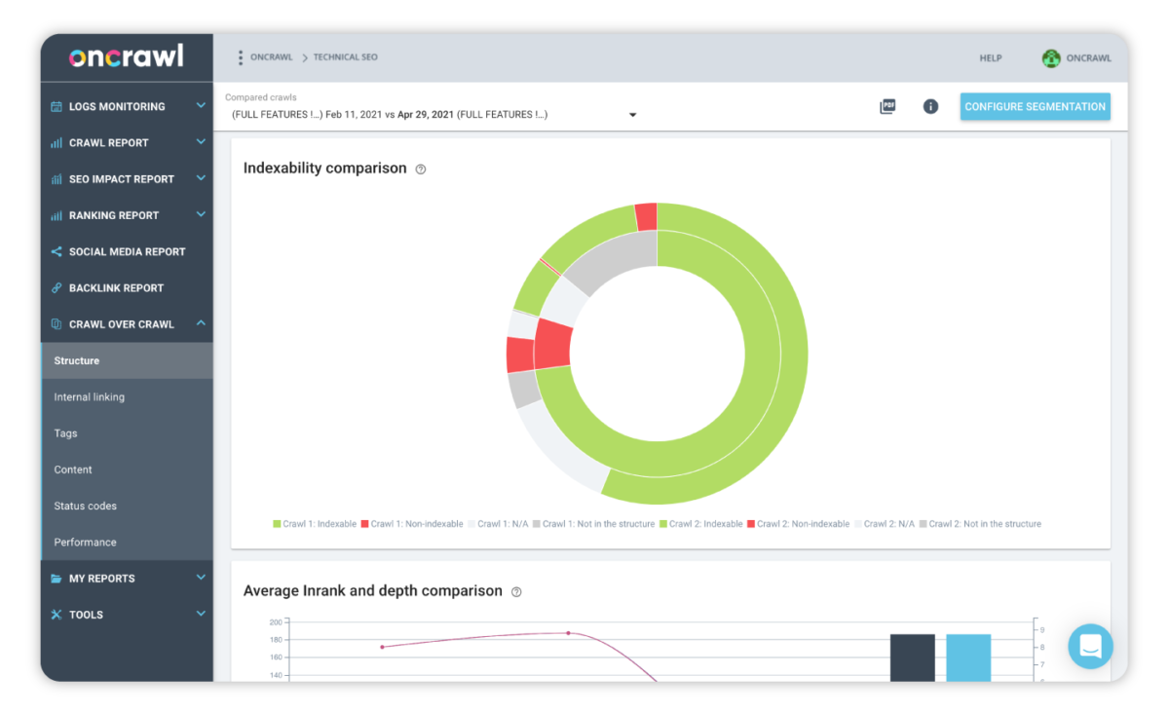Screen dimensions: 1169x714
Task: Expand the Crawl Report section chevron
Action: point(201,142)
